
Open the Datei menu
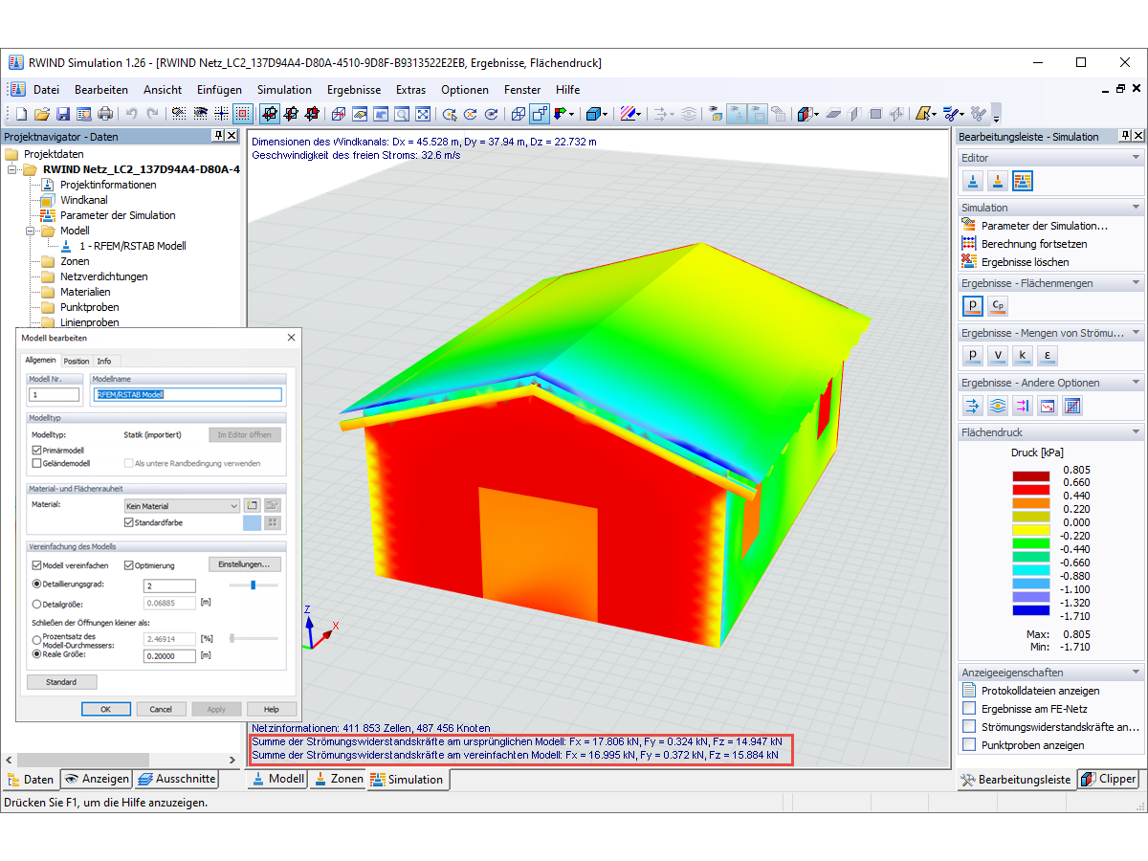point(46,90)
